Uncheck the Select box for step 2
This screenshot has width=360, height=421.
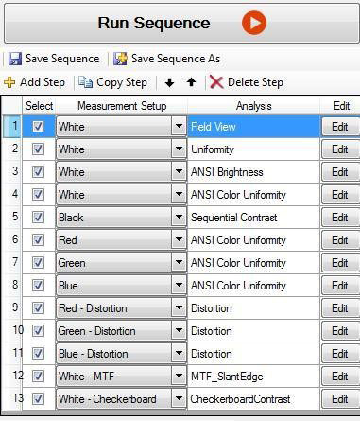(x=38, y=149)
